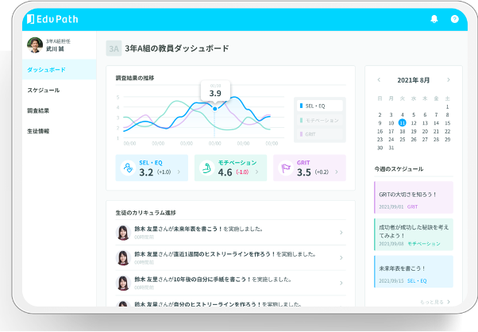The width and height of the screenshot is (478, 332).
Task: Click the モチベーション flexed arm icon
Action: tap(206, 168)
